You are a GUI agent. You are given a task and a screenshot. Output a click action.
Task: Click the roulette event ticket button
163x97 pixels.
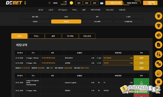tap(150, 3)
